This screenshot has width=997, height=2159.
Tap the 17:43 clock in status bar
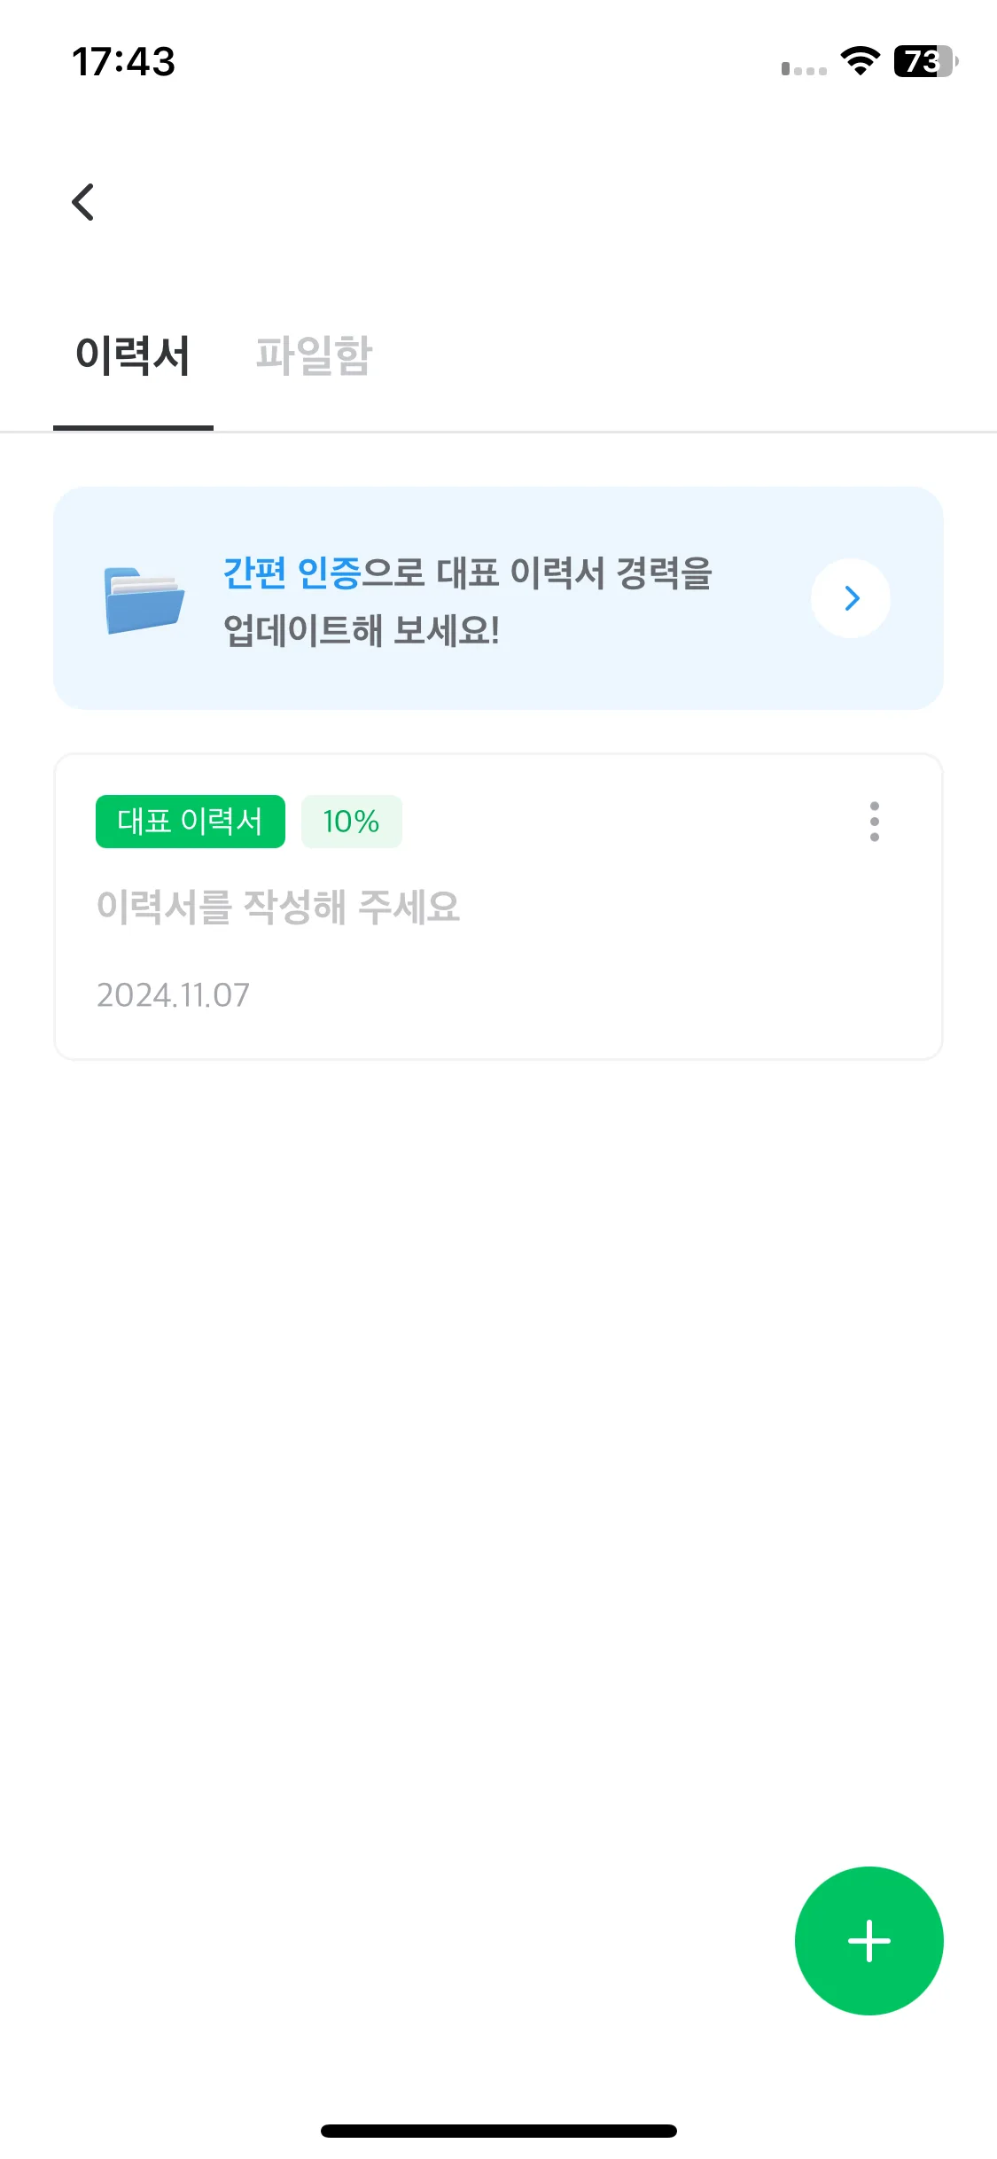tap(123, 62)
